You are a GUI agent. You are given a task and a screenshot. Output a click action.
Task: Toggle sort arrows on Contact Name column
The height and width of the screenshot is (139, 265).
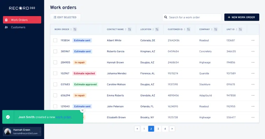(126, 29)
